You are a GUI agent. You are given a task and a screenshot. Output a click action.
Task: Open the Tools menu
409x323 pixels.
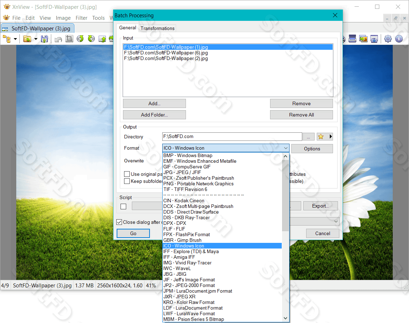tap(98, 18)
